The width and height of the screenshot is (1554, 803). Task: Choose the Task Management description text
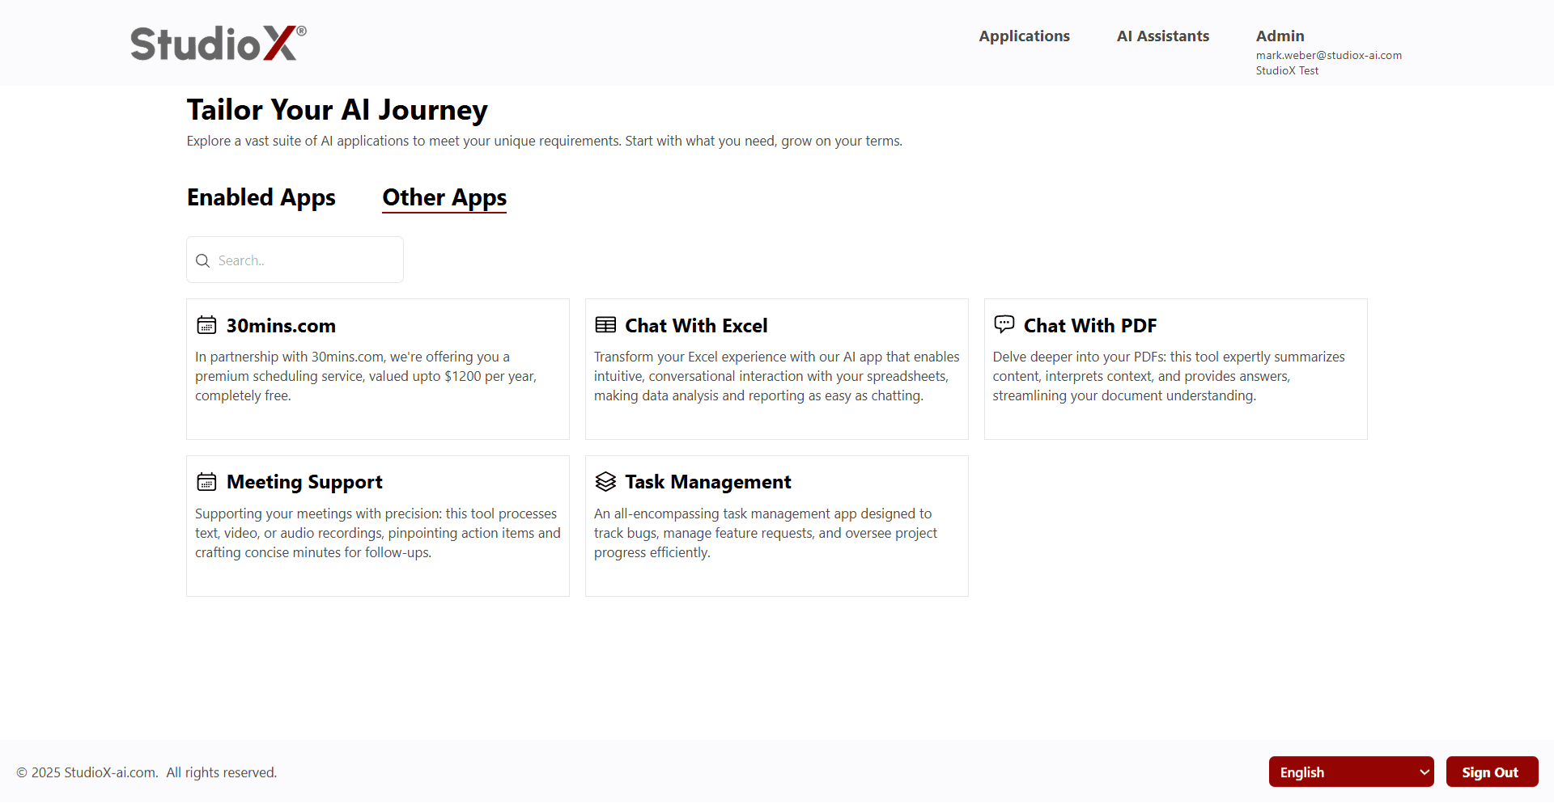tap(765, 533)
